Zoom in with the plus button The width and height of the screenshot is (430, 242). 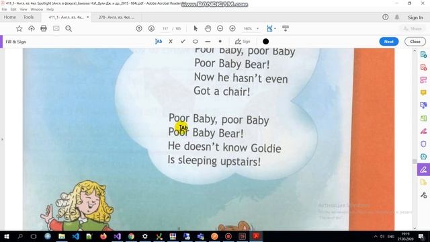coord(232,28)
